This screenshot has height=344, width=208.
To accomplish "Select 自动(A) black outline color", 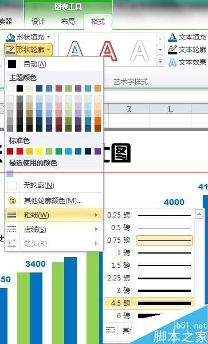I will (54, 64).
